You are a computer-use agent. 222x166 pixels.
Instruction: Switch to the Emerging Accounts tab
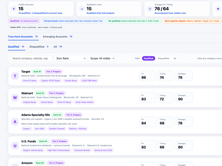click(x=58, y=37)
